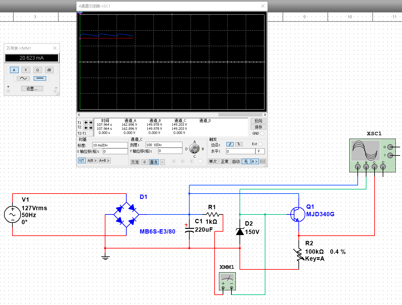Click the Y轴位移 offset input field

point(170,151)
